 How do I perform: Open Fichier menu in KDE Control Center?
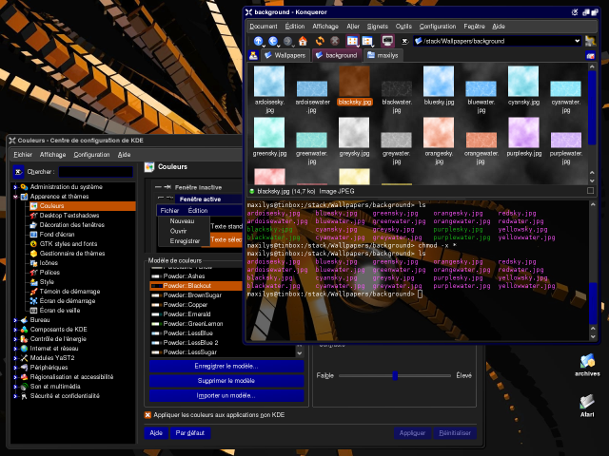click(x=23, y=155)
